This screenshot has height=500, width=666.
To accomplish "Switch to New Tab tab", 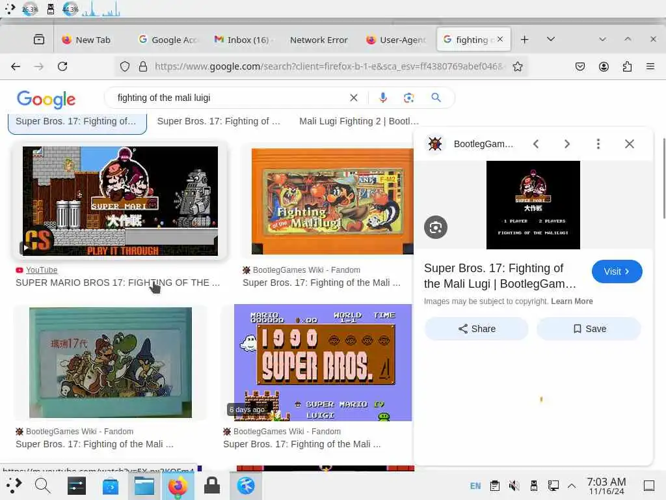I will coord(87,40).
